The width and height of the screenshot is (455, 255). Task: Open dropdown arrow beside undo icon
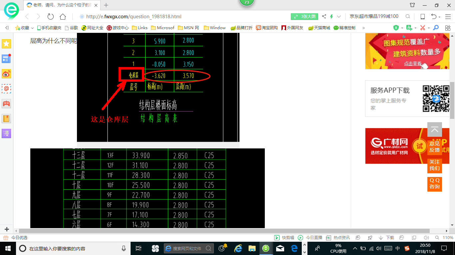click(x=440, y=17)
